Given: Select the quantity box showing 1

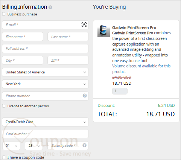Looking at the screenshot, I should (120, 91).
